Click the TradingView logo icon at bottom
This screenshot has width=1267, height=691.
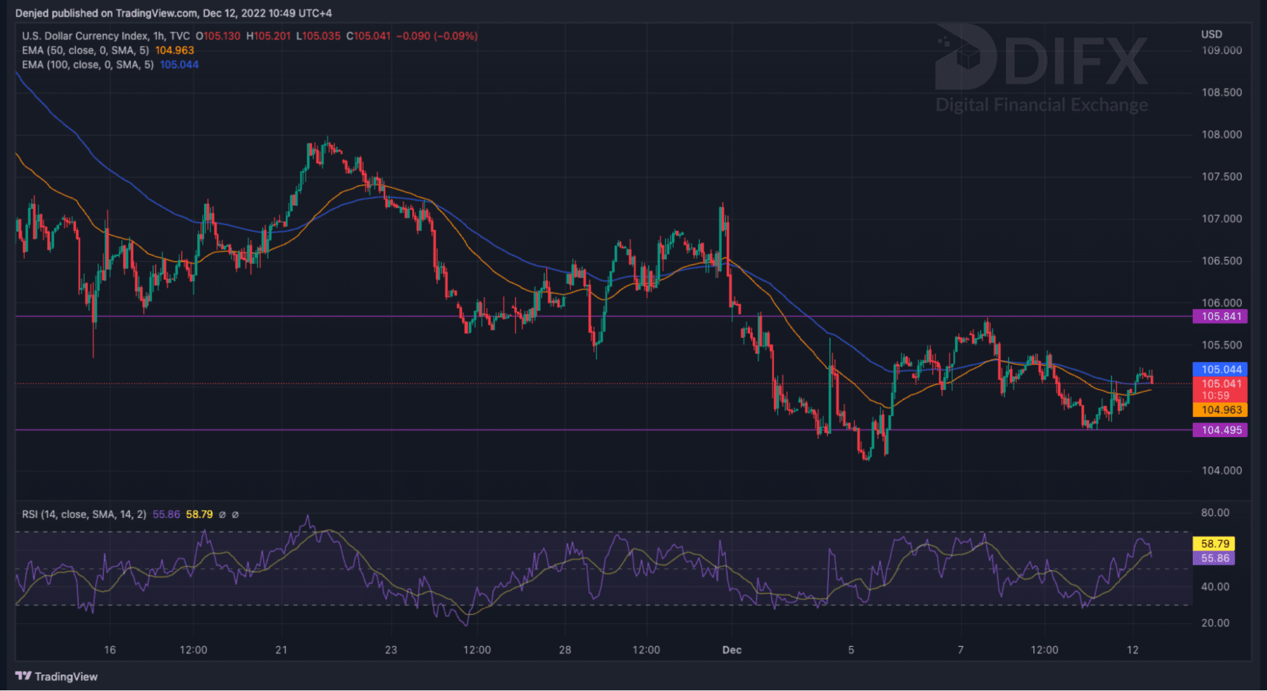click(23, 676)
